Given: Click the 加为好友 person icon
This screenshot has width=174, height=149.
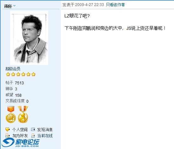Looking at the screenshot, I should [7, 135].
